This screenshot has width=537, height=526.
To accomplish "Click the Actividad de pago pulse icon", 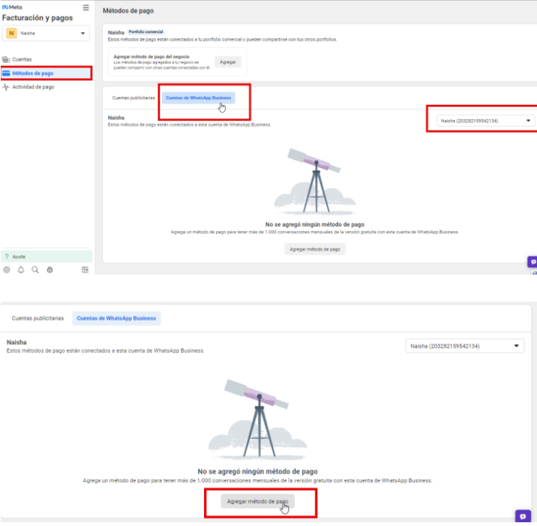I will [x=6, y=87].
